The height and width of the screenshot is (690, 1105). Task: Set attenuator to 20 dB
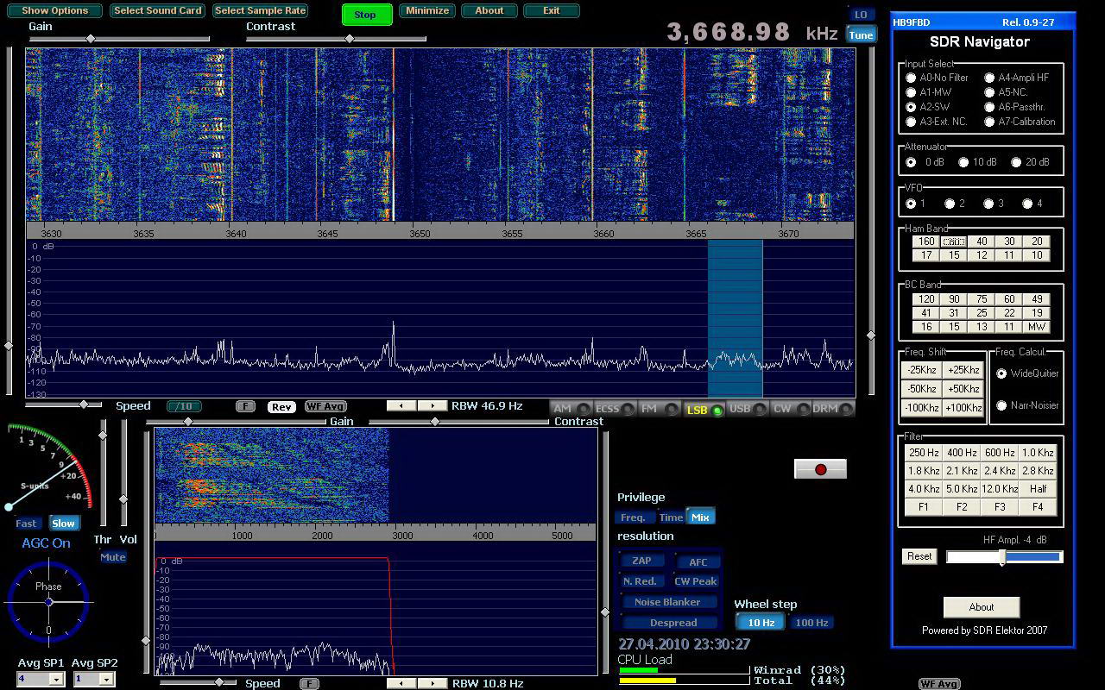pyautogui.click(x=1016, y=162)
